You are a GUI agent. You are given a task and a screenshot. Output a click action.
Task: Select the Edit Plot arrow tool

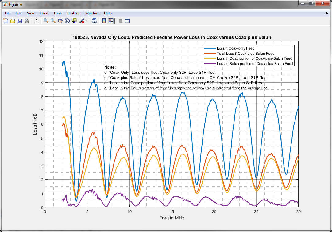37,21
